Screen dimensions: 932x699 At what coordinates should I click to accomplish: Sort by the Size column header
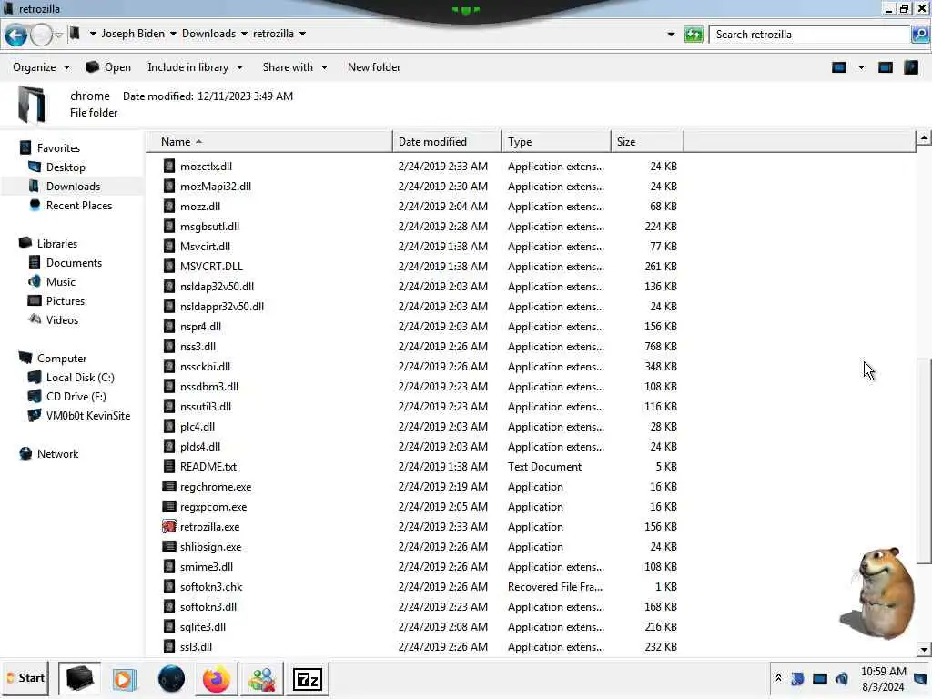point(647,141)
